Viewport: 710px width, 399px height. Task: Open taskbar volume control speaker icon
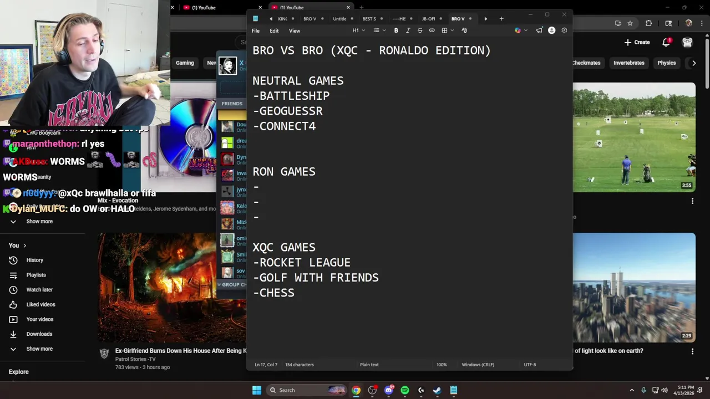click(x=665, y=390)
